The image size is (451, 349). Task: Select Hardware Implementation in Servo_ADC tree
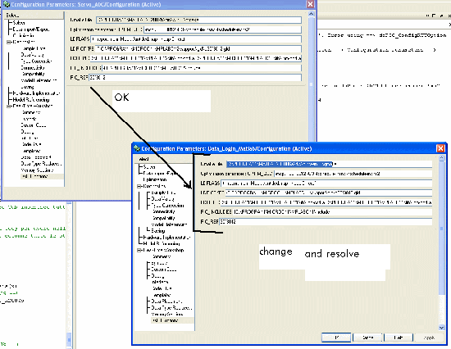point(36,93)
